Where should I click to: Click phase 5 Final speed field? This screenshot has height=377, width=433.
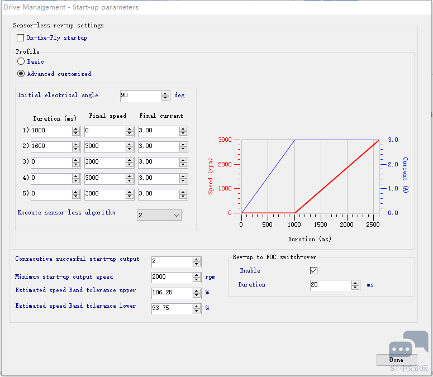click(x=104, y=194)
